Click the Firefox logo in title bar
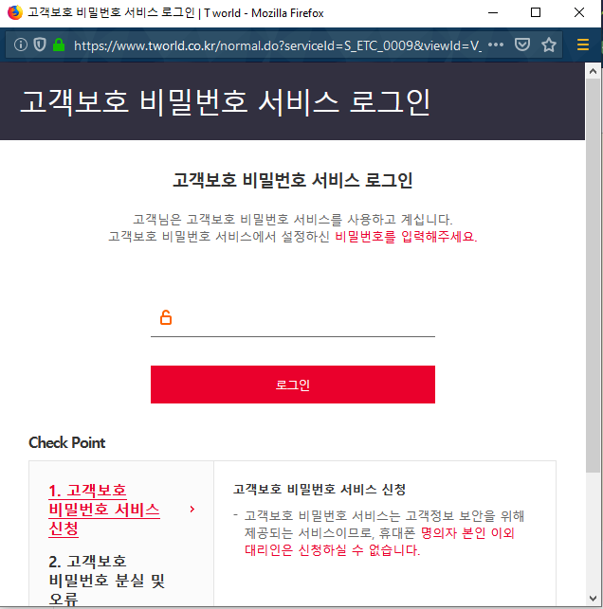The height and width of the screenshot is (609, 603). click(13, 12)
